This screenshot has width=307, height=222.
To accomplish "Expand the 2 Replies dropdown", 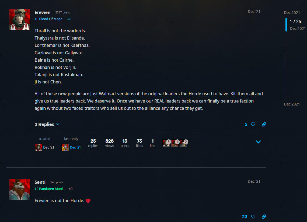I will [47, 124].
